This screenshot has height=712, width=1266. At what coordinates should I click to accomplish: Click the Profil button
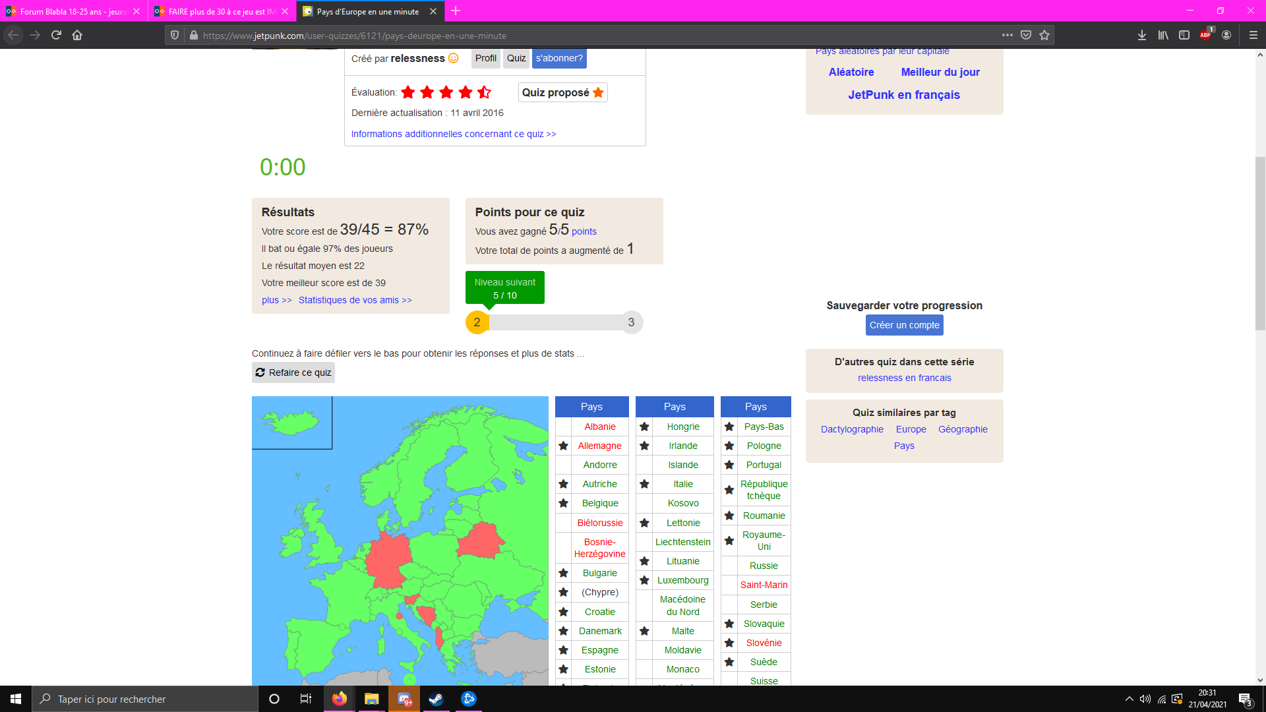click(x=486, y=58)
